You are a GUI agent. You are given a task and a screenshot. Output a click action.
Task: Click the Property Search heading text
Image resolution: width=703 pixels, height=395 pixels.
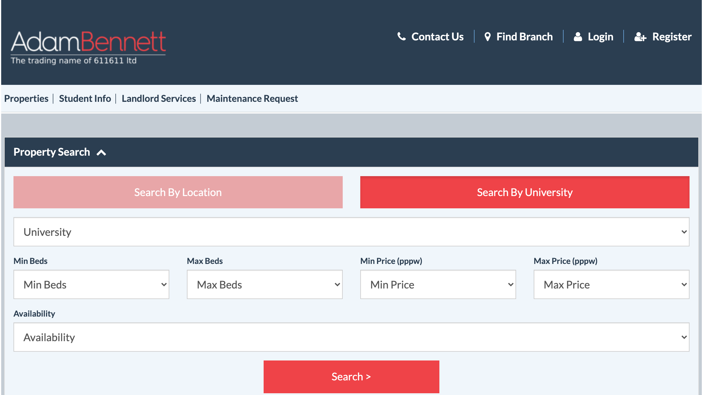pyautogui.click(x=52, y=152)
